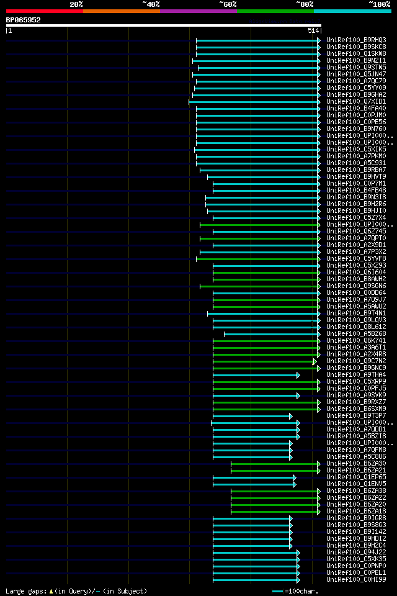Viewport: 397px width, 596px height.
Task: Open hit UniRef100_Q9STW5
Action: point(356,67)
